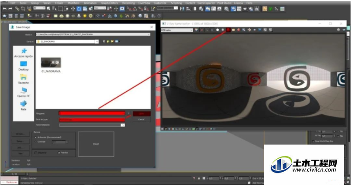Open the Graph Editors menu
This screenshot has height=185, width=351.
tap(109, 3)
